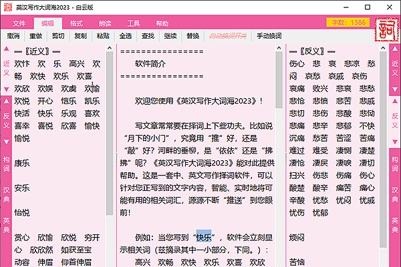Click the 〖反义〗 panel header
Image resolution: width=401 pixels, height=267 pixels.
tap(312, 51)
